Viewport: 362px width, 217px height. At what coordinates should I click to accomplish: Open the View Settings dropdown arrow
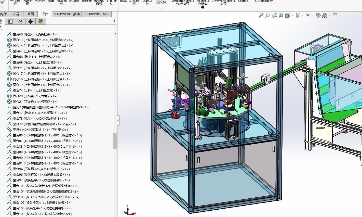tap(340, 15)
